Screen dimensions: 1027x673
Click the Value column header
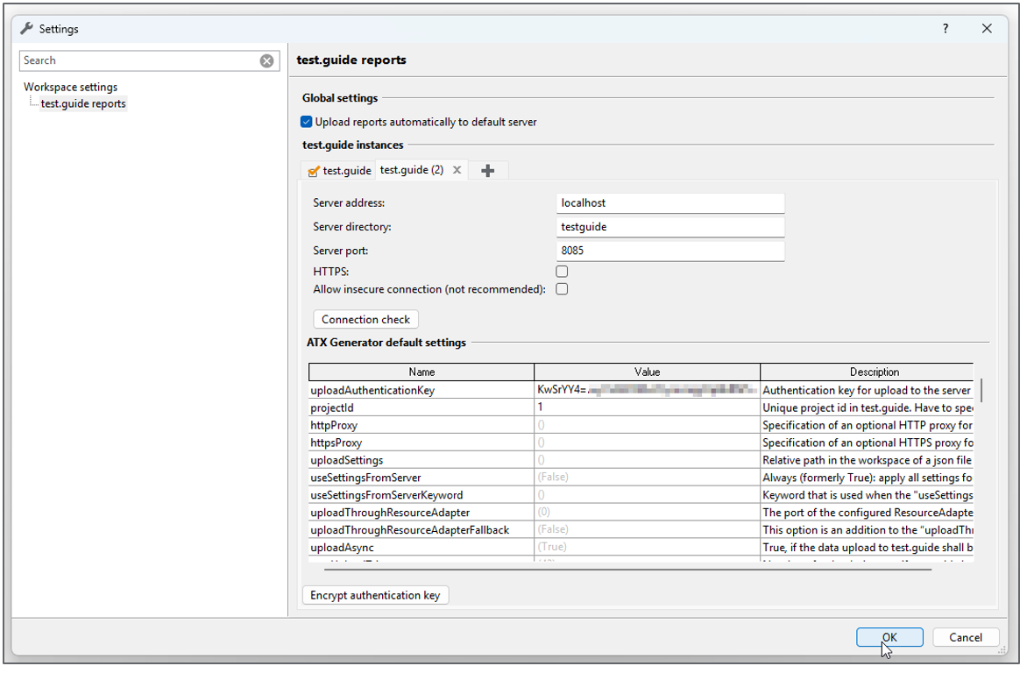tap(647, 372)
